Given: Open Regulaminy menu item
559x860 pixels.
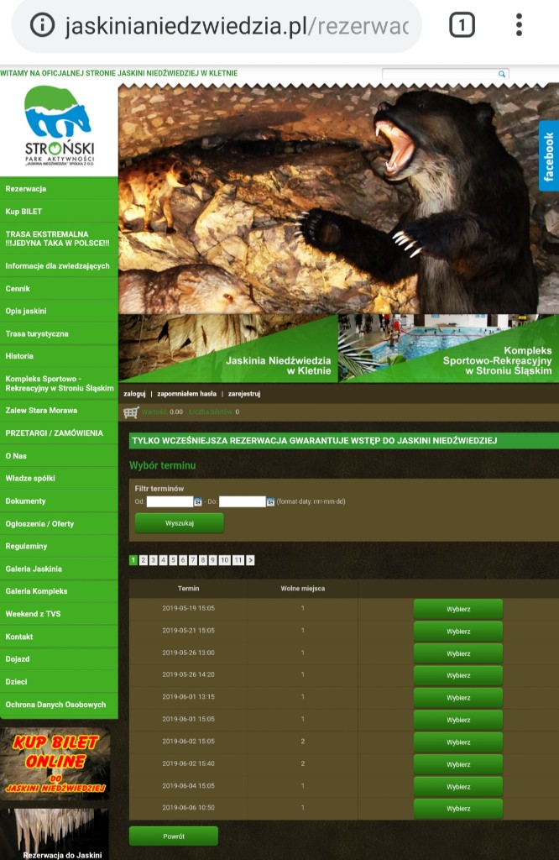Looking at the screenshot, I should (x=59, y=546).
